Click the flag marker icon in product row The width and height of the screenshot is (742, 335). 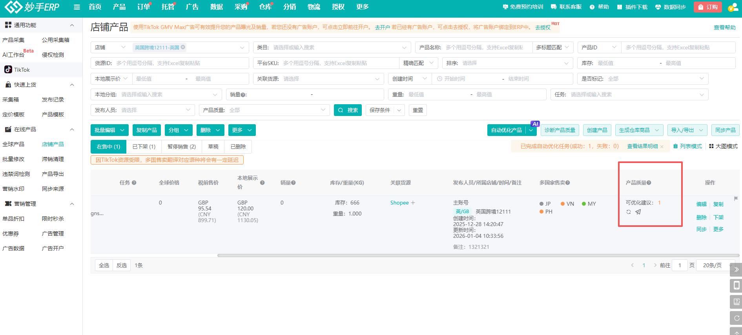pos(736,199)
